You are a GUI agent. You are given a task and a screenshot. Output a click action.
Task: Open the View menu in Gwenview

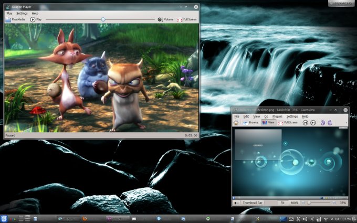[257, 116]
